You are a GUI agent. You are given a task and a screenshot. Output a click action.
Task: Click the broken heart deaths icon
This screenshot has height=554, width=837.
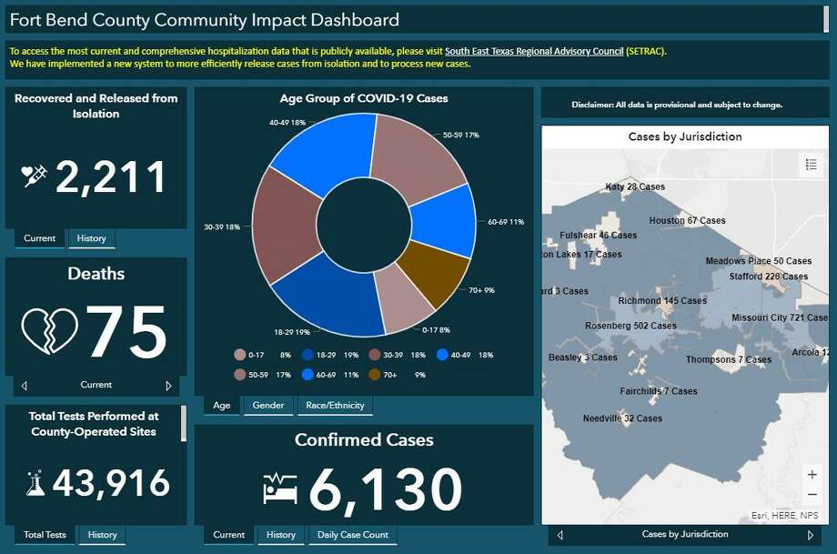click(x=49, y=329)
